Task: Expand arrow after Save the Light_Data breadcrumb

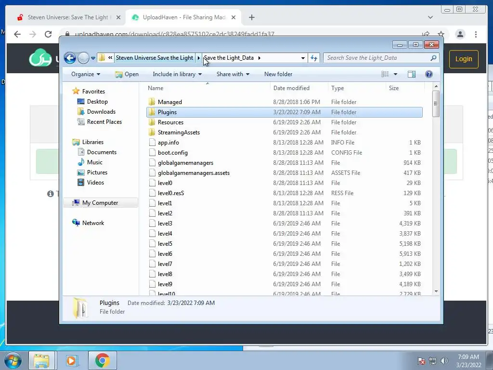Action: 259,58
